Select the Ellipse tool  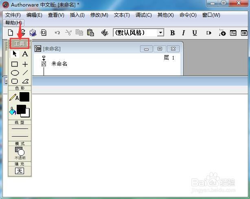15,73
